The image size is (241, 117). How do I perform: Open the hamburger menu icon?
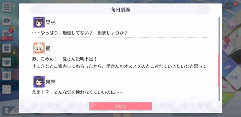click(6, 7)
